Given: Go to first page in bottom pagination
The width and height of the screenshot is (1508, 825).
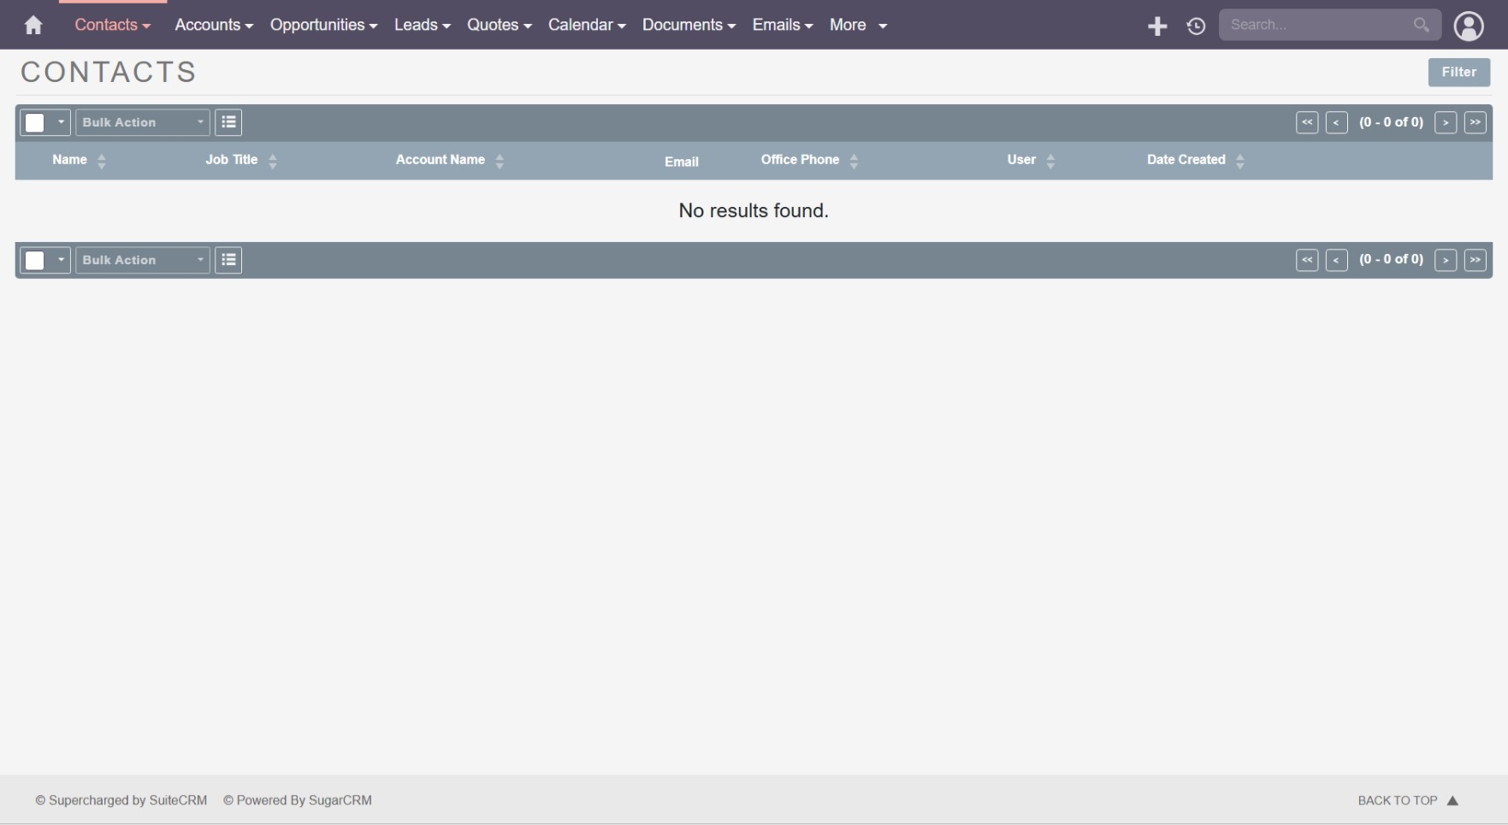Looking at the screenshot, I should click(1307, 260).
